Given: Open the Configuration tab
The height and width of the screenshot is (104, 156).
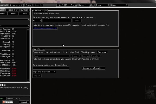Looking at the screenshot, I should 22,10.
